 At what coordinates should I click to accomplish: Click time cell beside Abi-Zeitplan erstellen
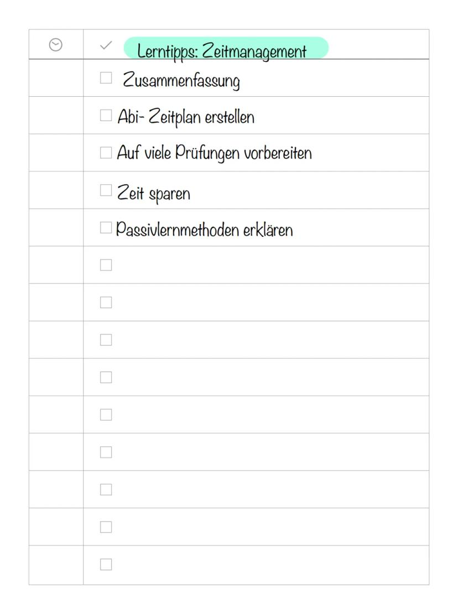[56, 115]
